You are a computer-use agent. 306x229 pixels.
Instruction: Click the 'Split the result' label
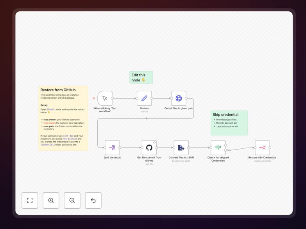pyautogui.click(x=112, y=157)
